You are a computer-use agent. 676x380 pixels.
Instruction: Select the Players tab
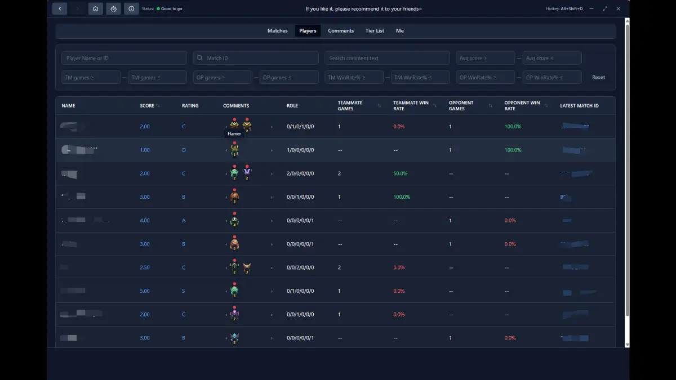[308, 31]
